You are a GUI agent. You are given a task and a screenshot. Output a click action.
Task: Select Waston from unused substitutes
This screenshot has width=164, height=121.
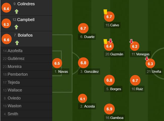[x=14, y=106]
